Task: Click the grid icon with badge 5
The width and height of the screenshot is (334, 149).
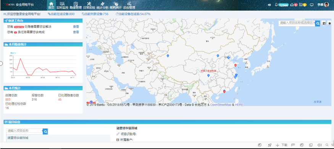Action: click(x=303, y=5)
